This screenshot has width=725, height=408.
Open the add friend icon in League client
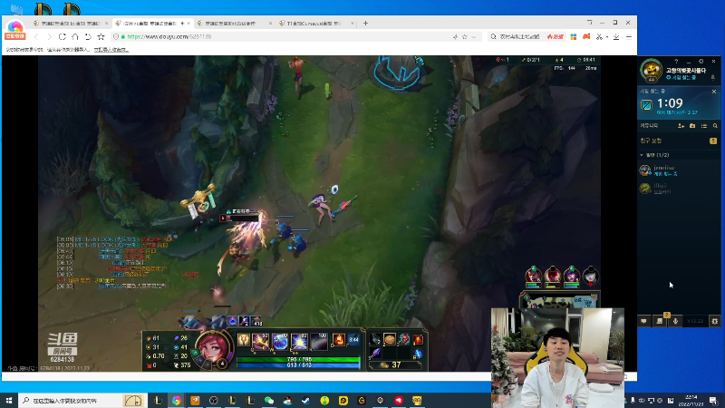(681, 126)
